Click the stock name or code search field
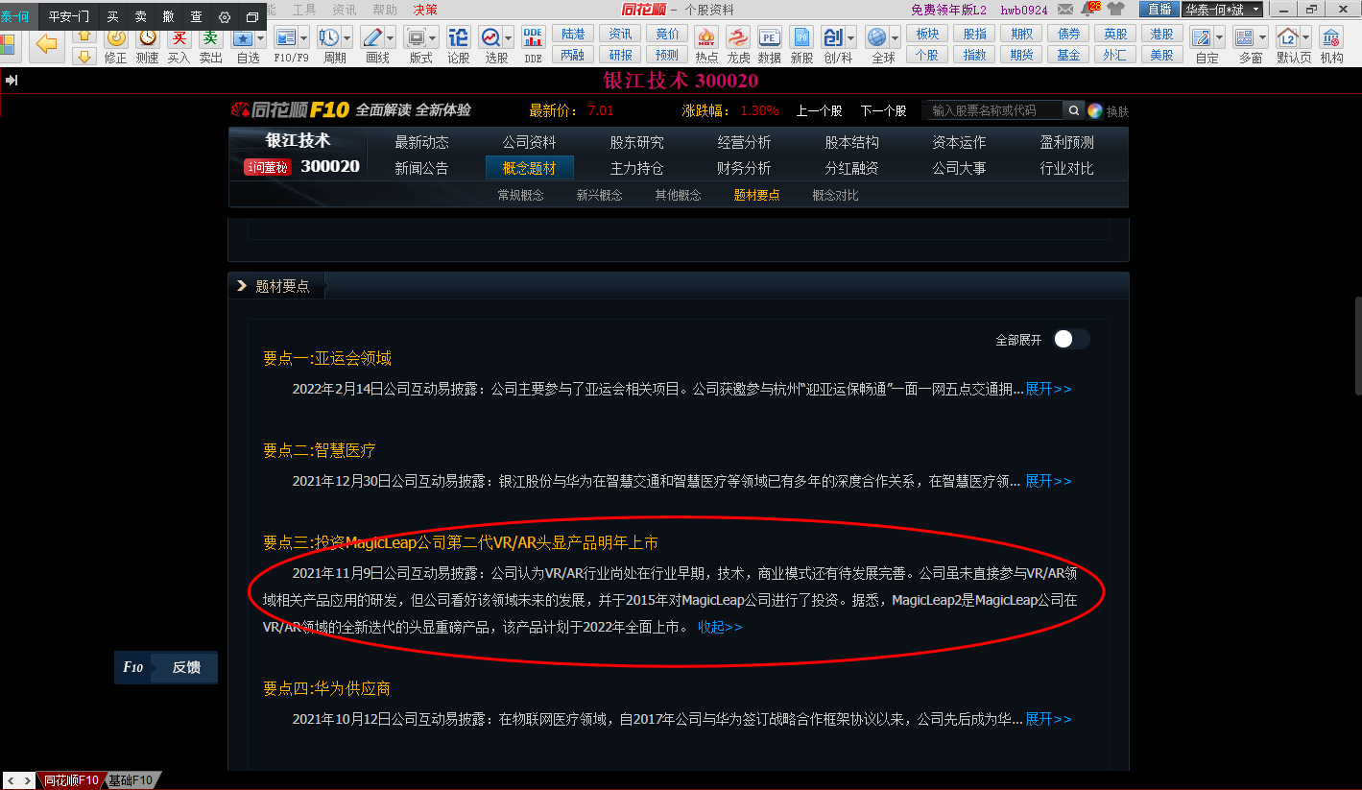This screenshot has width=1362, height=790. click(993, 110)
